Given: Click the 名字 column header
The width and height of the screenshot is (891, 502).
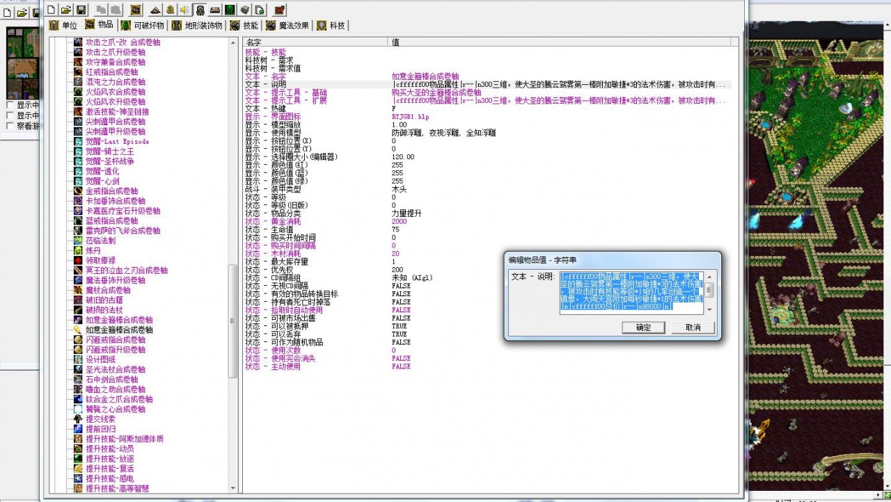Looking at the screenshot, I should click(x=316, y=42).
